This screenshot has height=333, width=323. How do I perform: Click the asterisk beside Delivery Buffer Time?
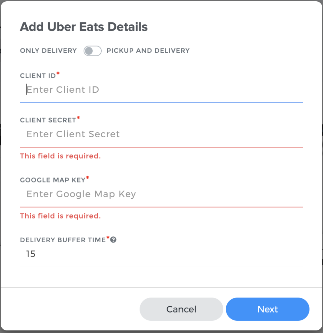(108, 238)
